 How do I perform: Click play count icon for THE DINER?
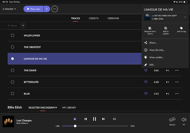coord(168,71)
